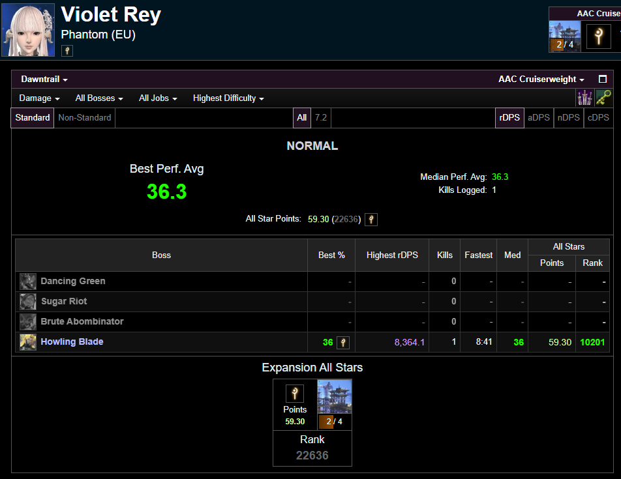This screenshot has height=479, width=621.
Task: Click the Sugar Riot boss icon
Action: (28, 302)
